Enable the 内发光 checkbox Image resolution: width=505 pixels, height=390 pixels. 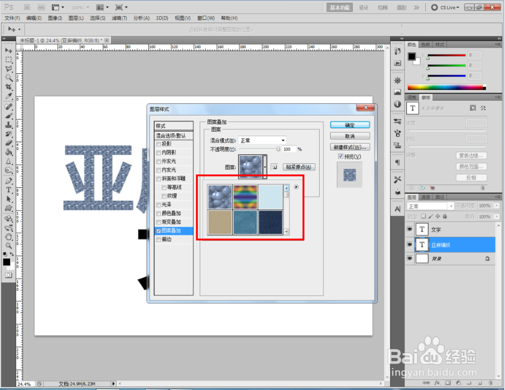tap(159, 170)
